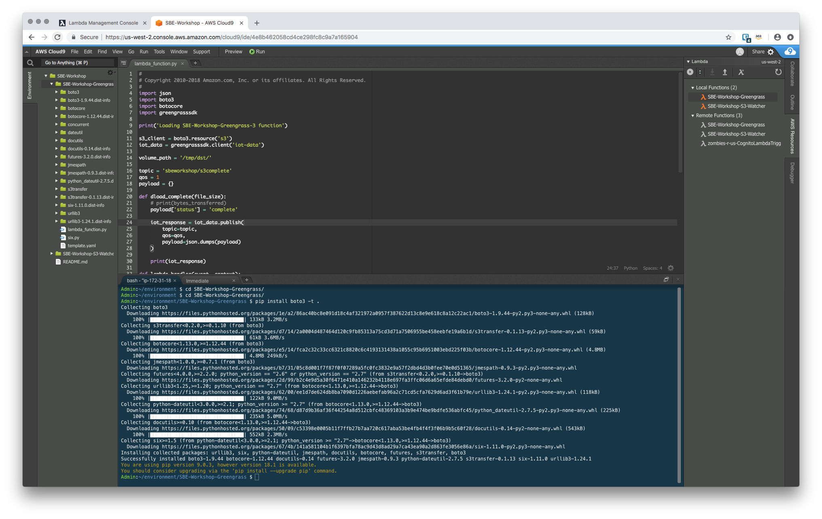This screenshot has width=822, height=519.
Task: Click the Preview button
Action: tap(233, 52)
